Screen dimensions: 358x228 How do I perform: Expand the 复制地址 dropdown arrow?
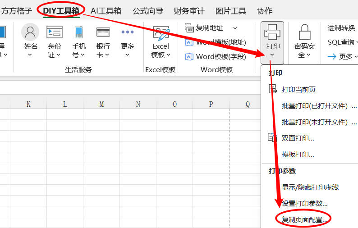(x=235, y=28)
